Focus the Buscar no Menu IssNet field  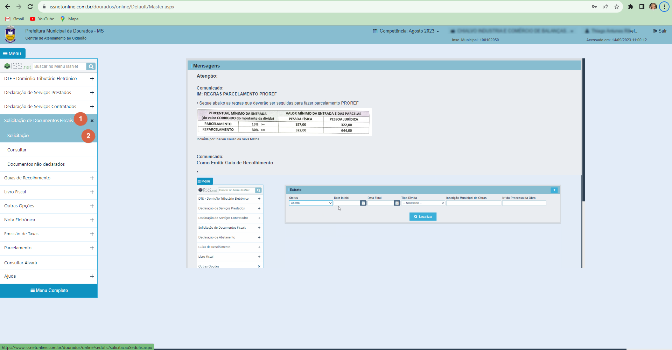click(59, 66)
